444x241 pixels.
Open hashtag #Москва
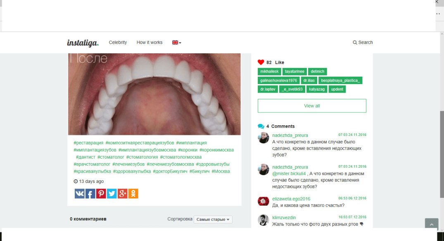tap(221, 171)
